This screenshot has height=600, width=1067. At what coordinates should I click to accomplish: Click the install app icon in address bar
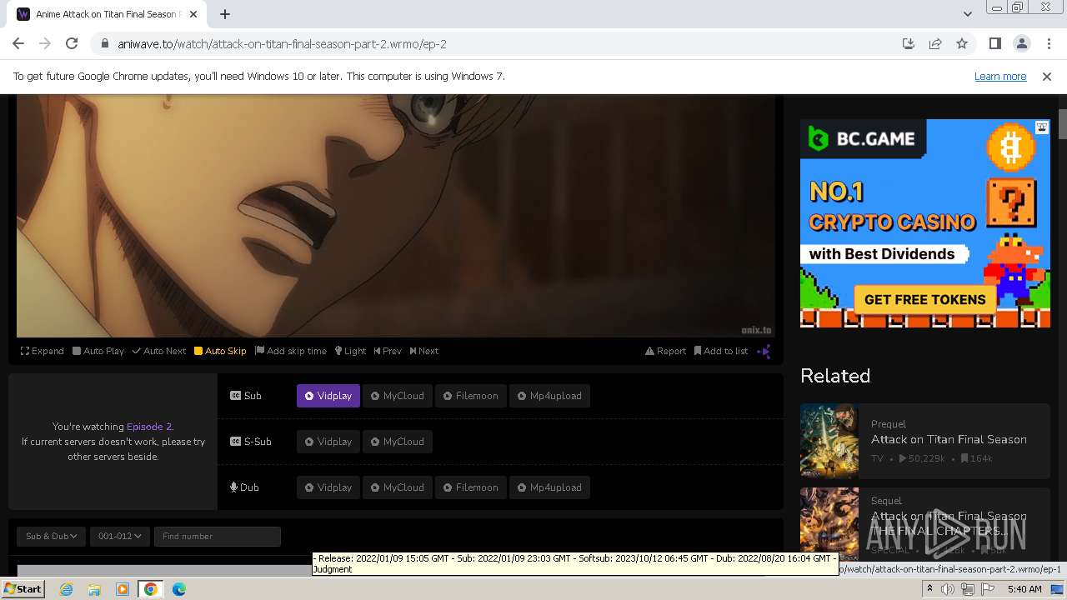(909, 43)
